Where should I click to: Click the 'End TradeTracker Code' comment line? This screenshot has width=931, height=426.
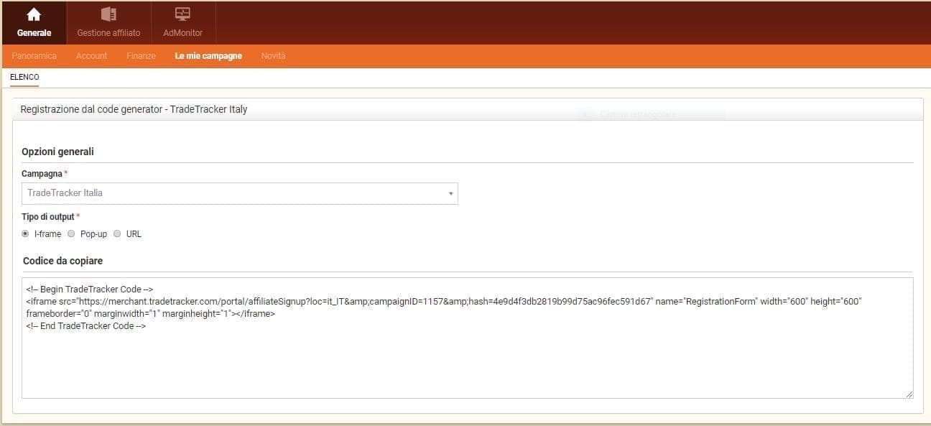click(86, 325)
